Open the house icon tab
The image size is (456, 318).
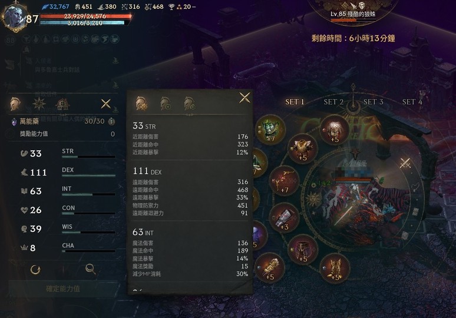[x=62, y=104]
